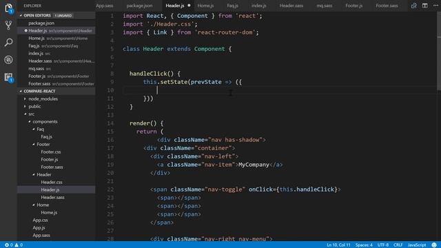Change the CRLF line ending
441x248 pixels.
398,245
